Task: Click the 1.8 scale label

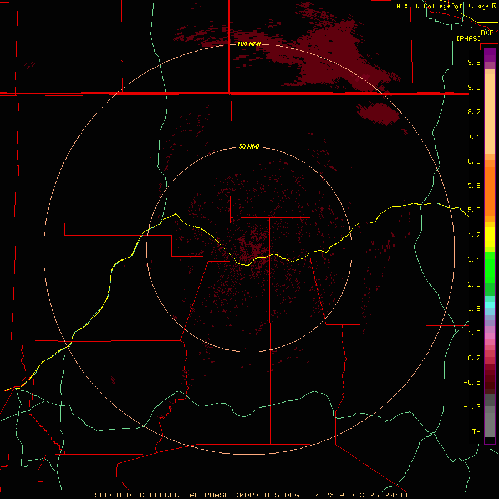Action: coord(474,309)
